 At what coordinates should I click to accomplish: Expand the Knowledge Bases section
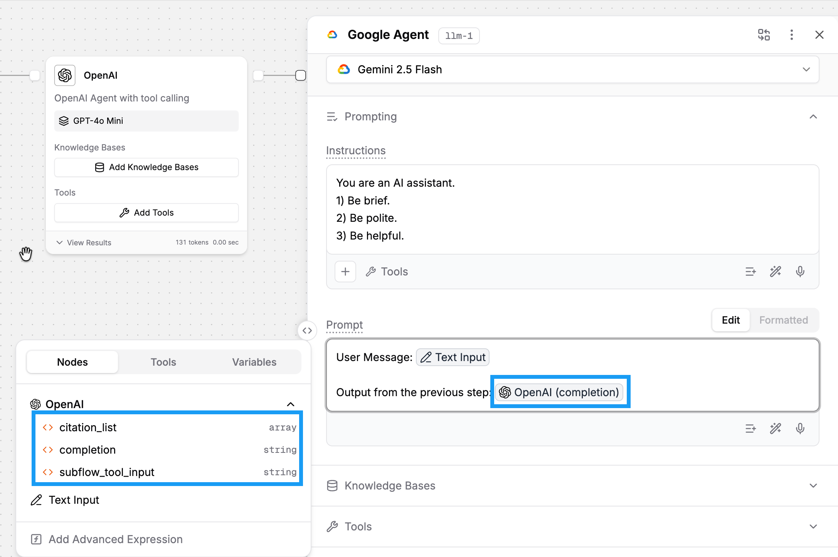tap(813, 486)
